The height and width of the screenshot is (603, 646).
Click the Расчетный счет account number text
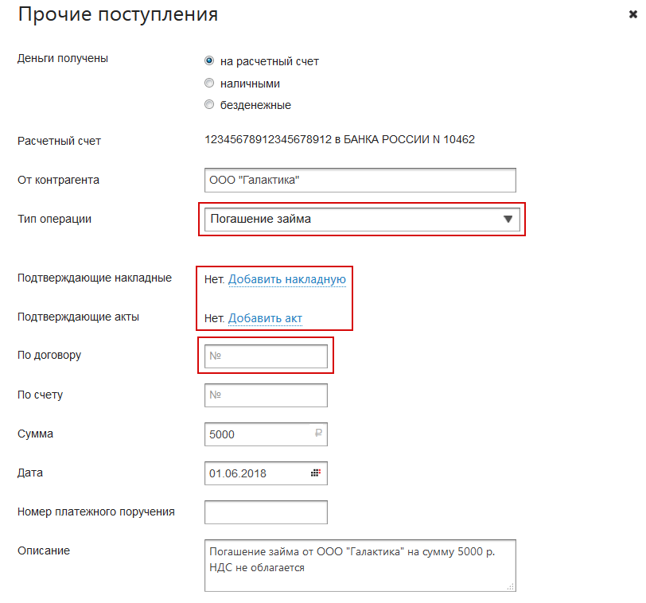point(339,140)
